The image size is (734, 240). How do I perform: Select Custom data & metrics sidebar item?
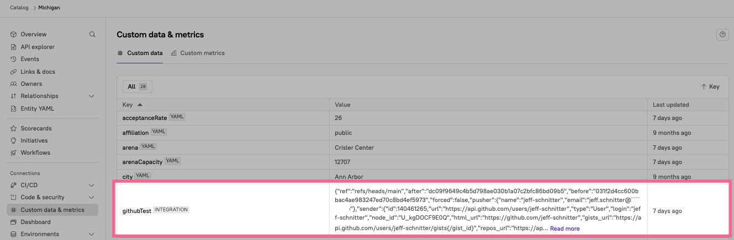52,210
